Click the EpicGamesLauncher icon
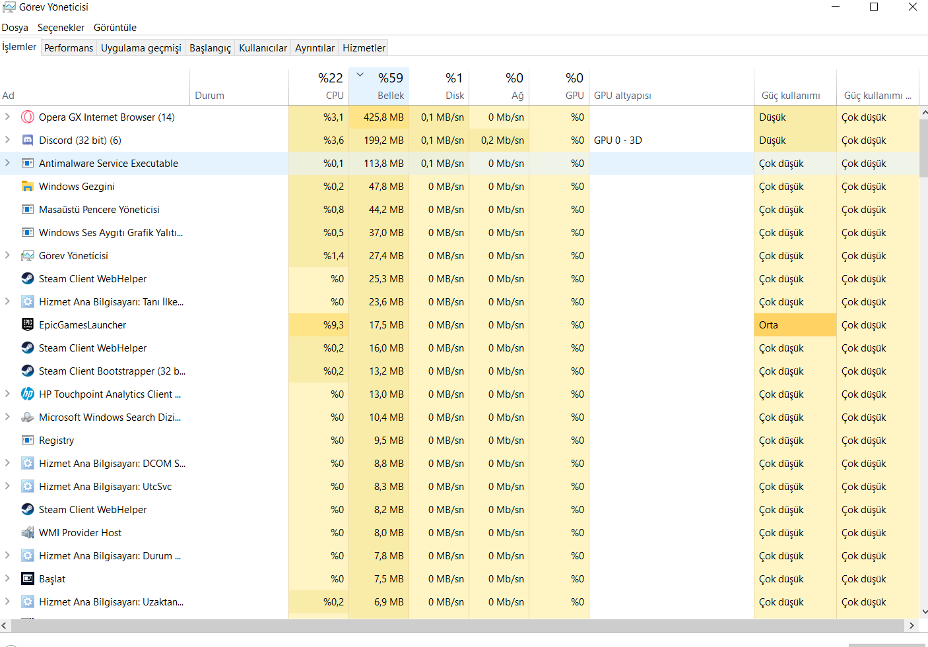 [x=27, y=325]
